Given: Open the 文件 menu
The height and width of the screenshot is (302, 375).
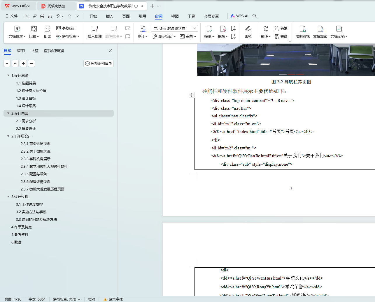Looking at the screenshot, I should [x=12, y=16].
